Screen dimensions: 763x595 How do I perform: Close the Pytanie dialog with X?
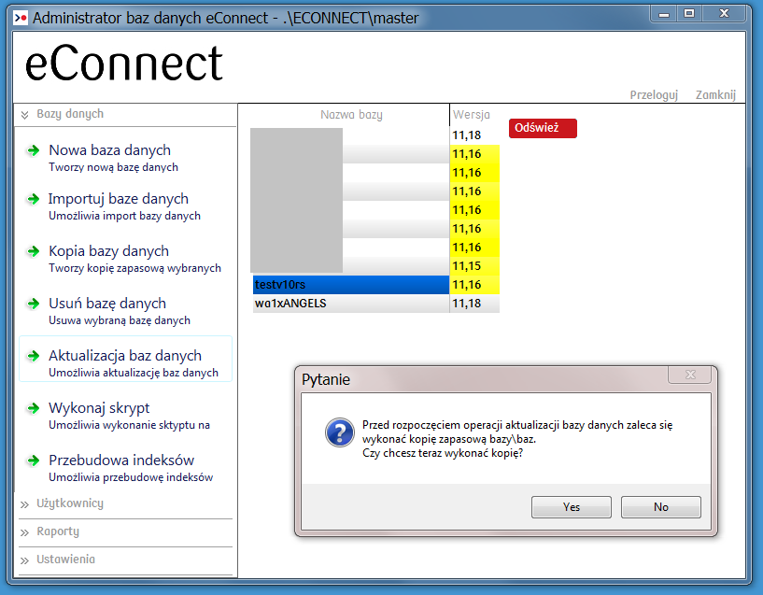point(690,375)
